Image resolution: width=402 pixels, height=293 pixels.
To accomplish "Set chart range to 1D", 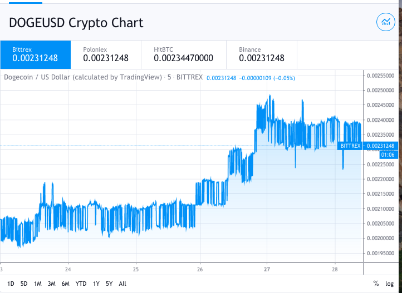I will tap(11, 284).
